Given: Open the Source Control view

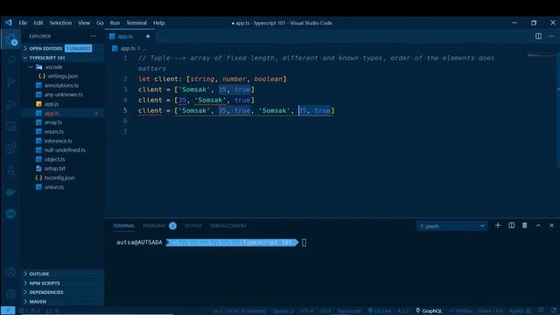Looking at the screenshot, I should click(11, 82).
